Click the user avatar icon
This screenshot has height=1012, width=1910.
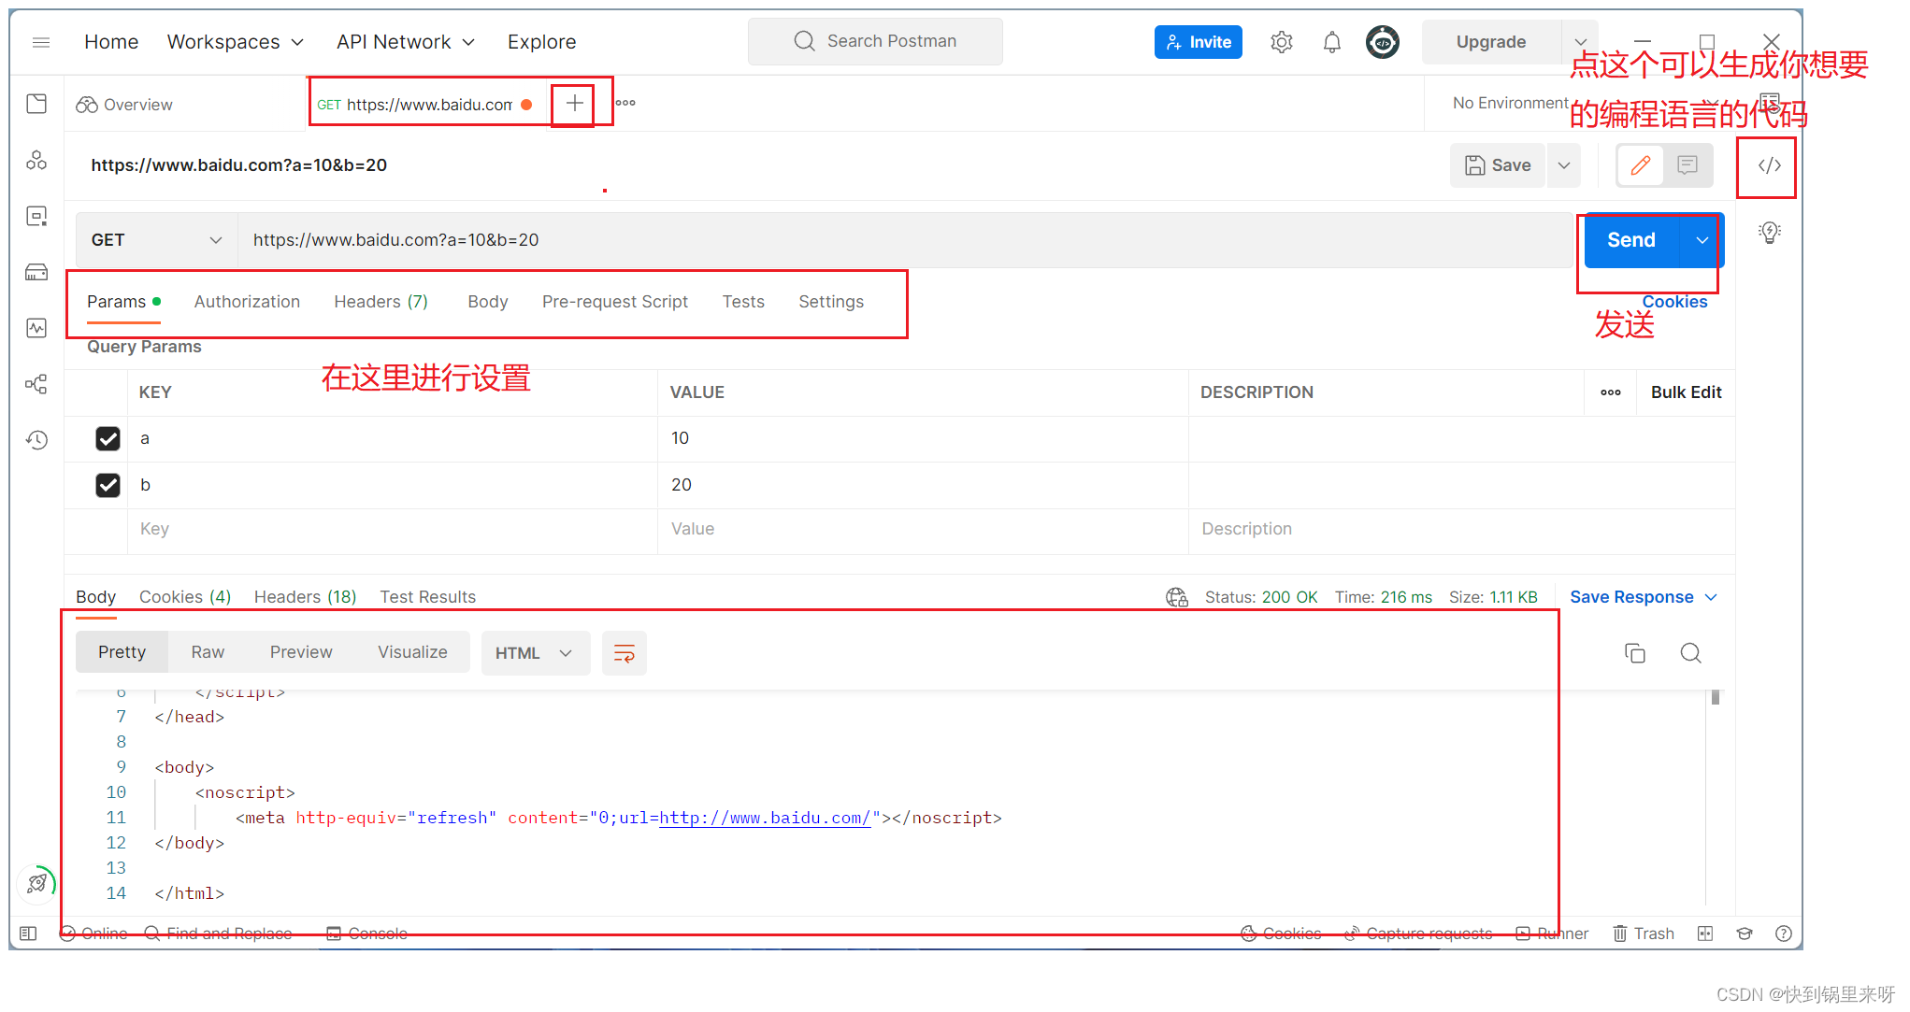tap(1383, 42)
